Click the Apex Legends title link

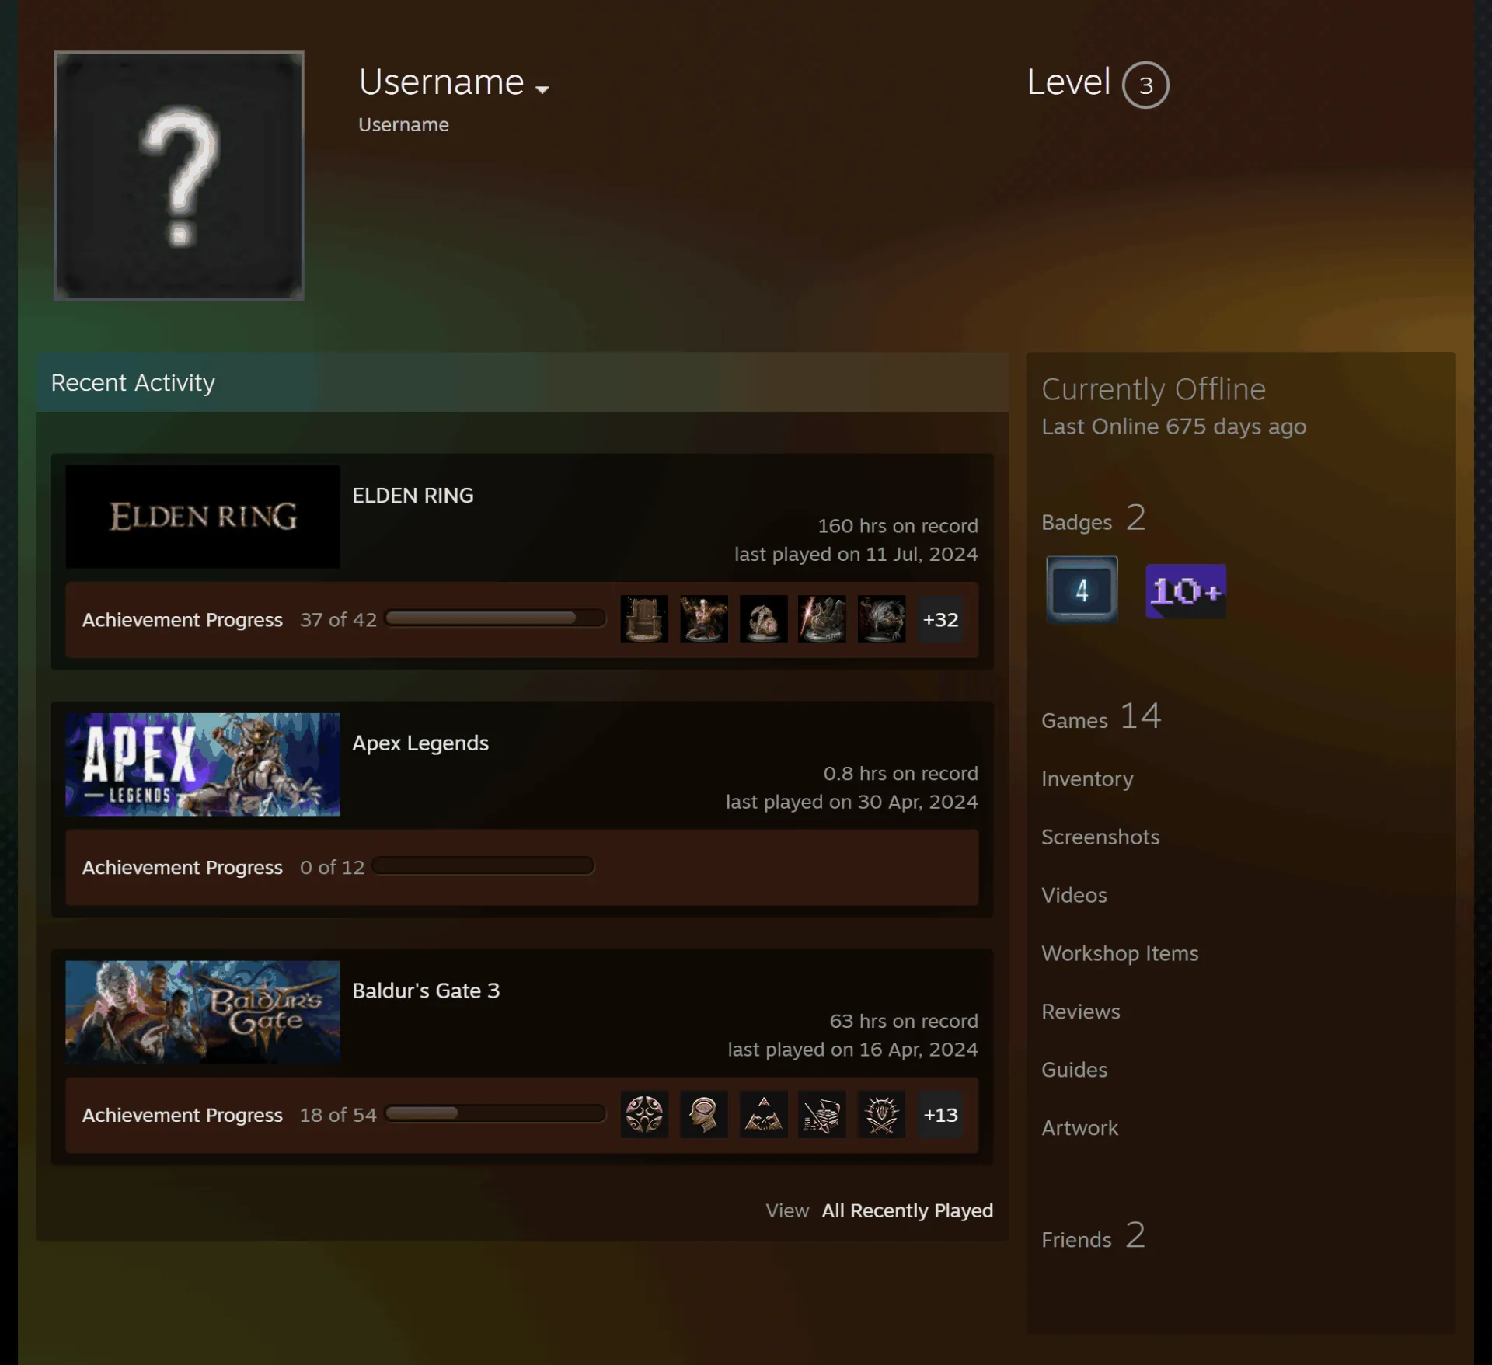420,743
